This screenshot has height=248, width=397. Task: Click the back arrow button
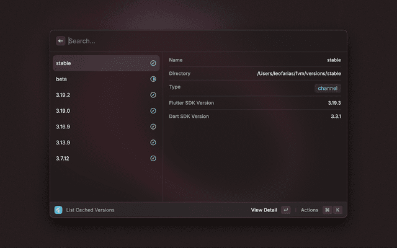61,41
